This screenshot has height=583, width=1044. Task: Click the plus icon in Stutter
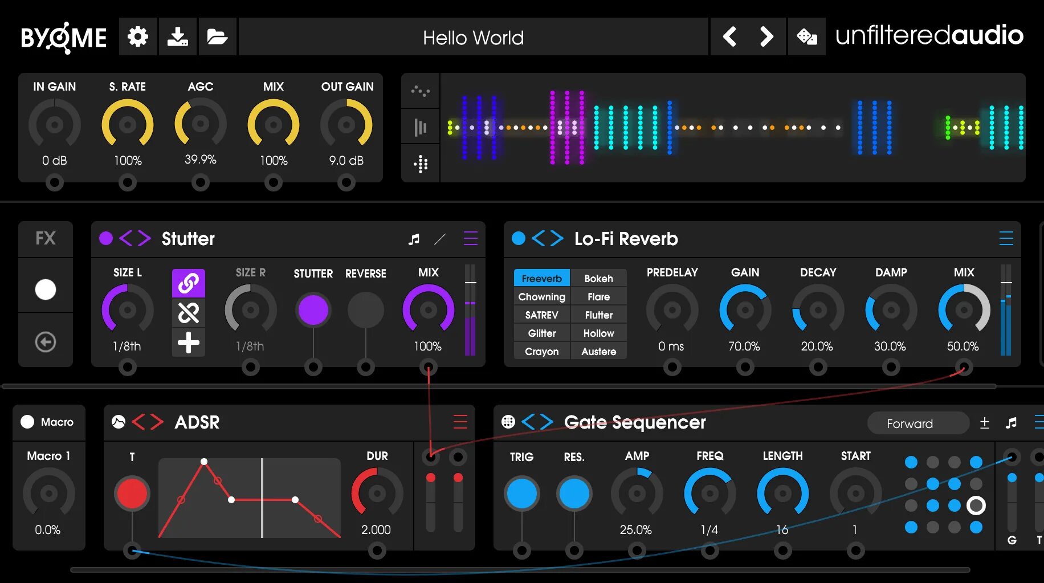[189, 343]
